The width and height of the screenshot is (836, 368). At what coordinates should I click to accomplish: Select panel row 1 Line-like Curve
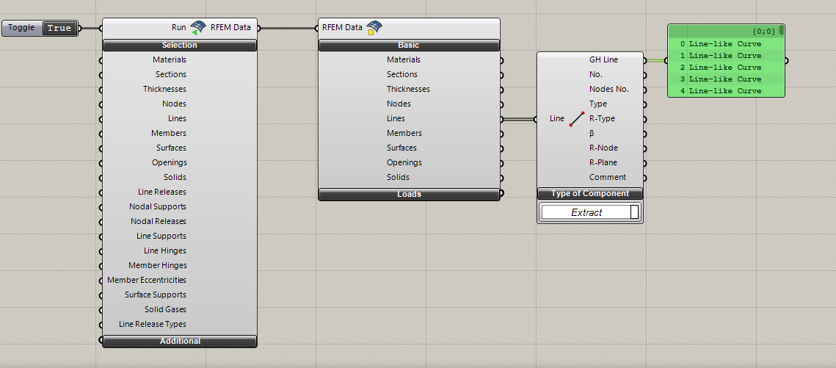pyautogui.click(x=726, y=56)
